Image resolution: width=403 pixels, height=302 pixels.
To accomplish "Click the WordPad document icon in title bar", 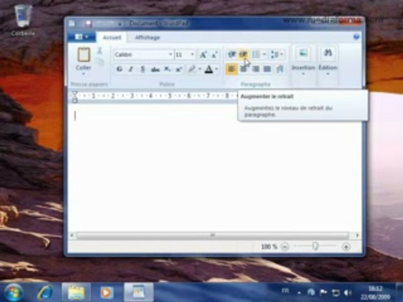I will (x=72, y=23).
